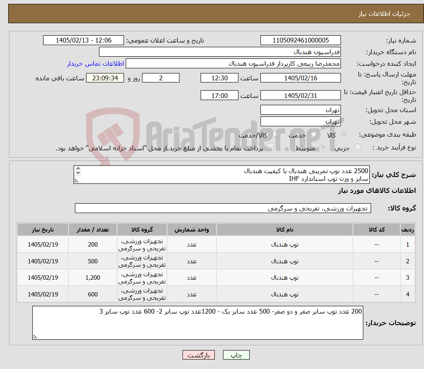
Task: Click توپ هندبال name in row 1
Action: 285,244
